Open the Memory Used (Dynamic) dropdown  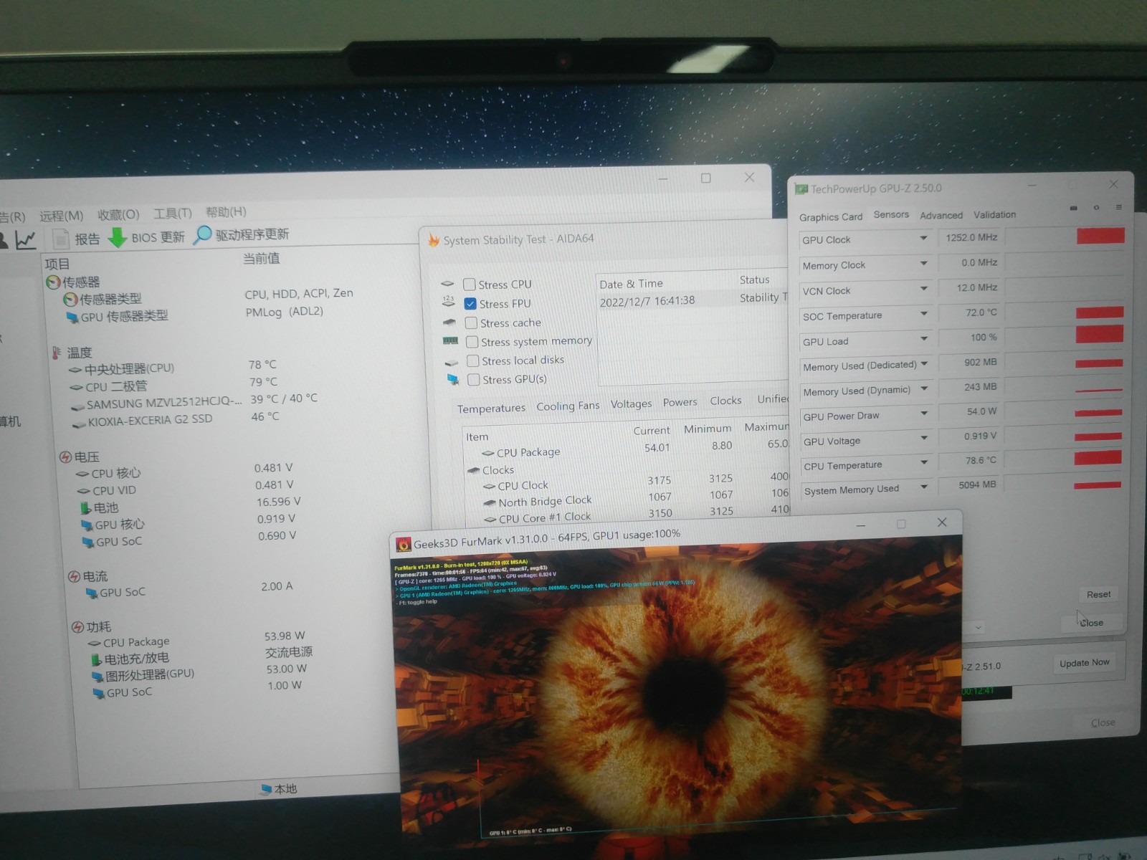(x=924, y=388)
